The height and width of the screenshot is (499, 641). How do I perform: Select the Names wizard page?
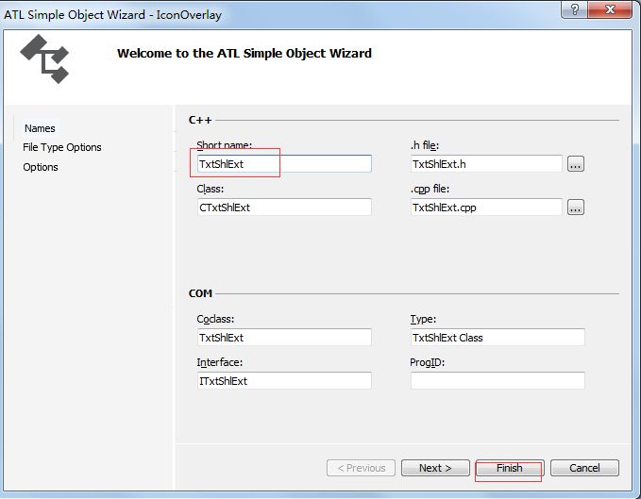(40, 128)
